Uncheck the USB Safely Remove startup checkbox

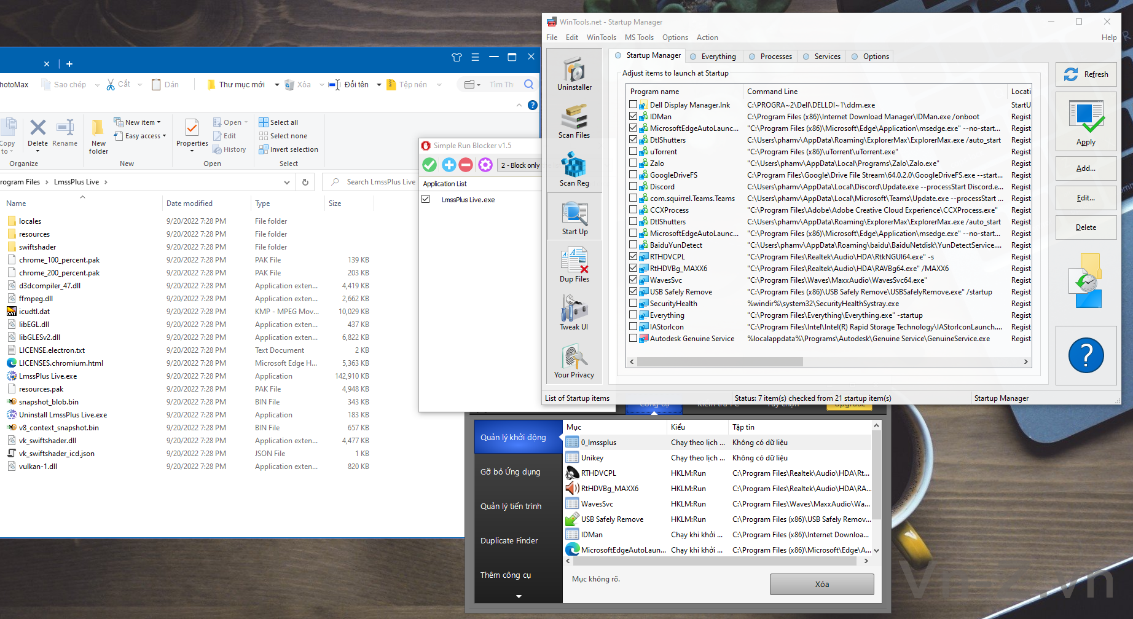(x=633, y=291)
